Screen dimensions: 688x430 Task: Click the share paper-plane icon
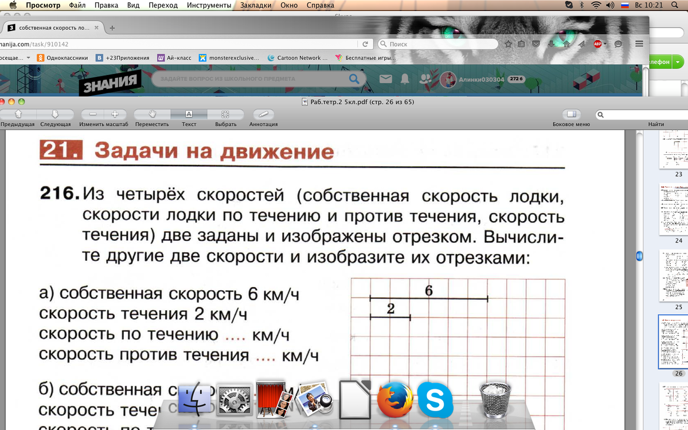coord(581,44)
